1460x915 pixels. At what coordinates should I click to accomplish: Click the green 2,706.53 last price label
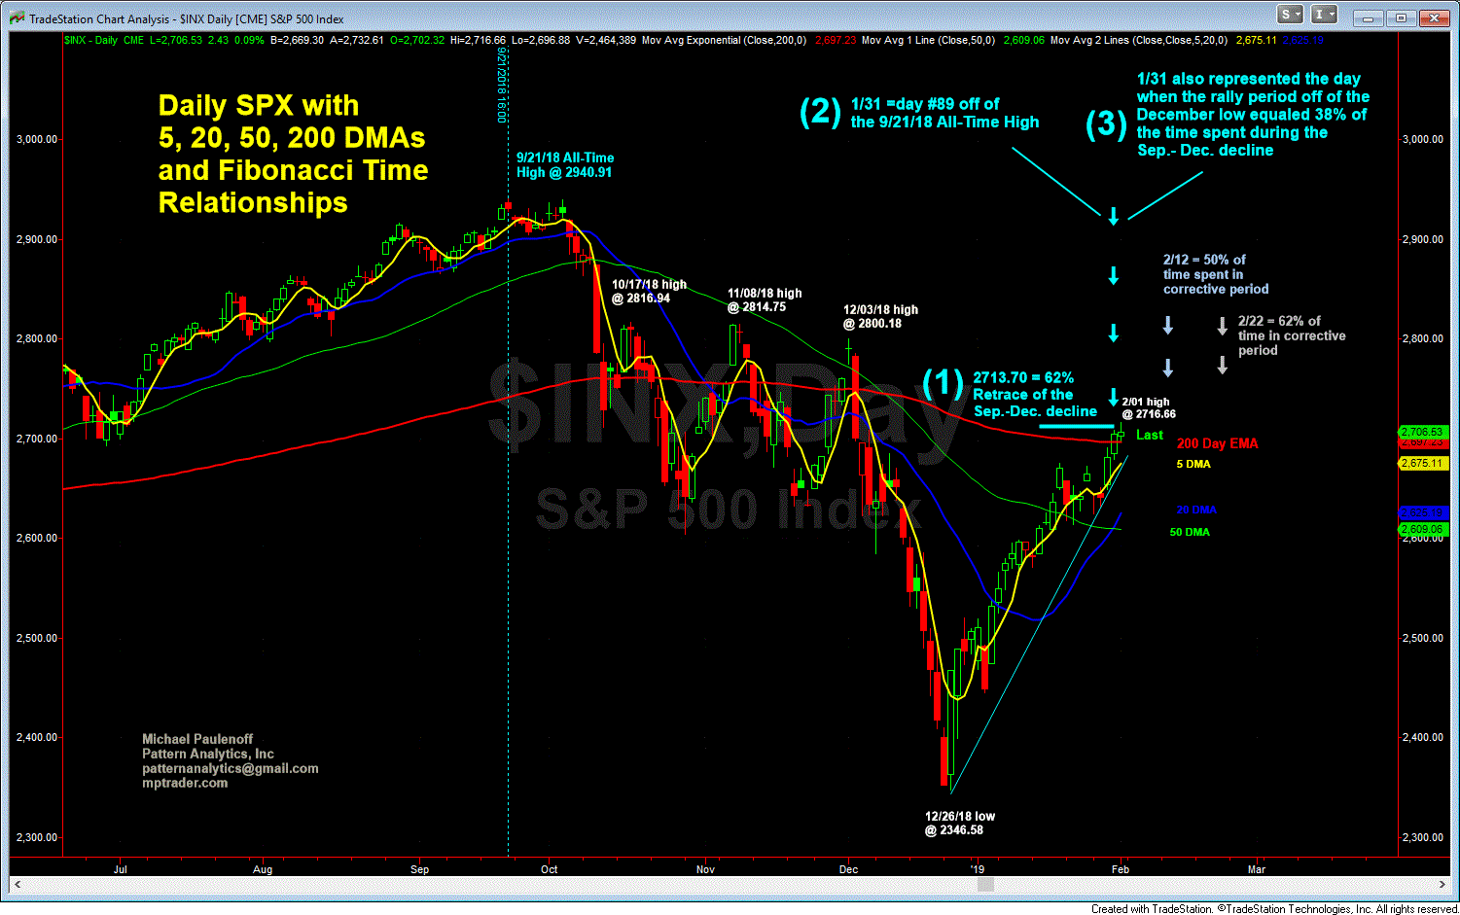click(x=1421, y=432)
